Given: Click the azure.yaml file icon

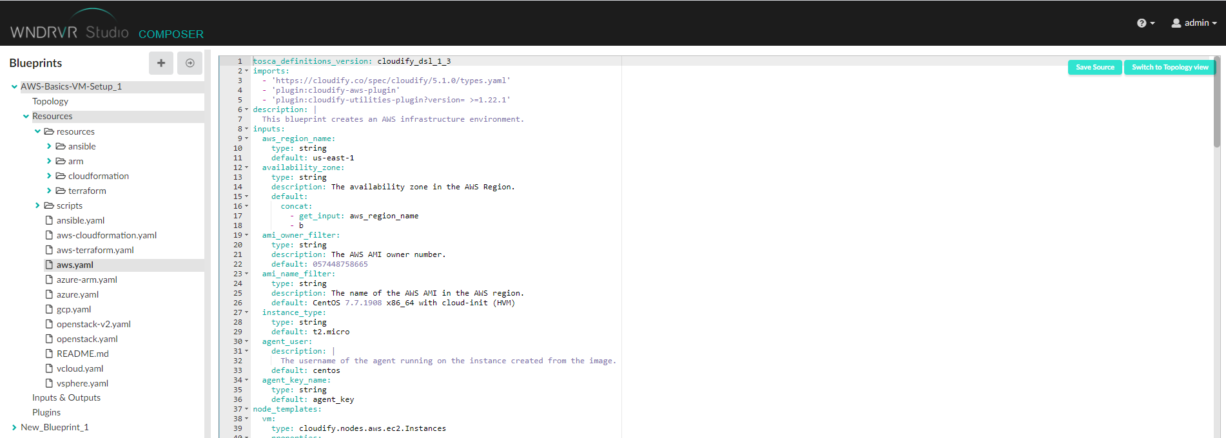Looking at the screenshot, I should click(x=49, y=294).
